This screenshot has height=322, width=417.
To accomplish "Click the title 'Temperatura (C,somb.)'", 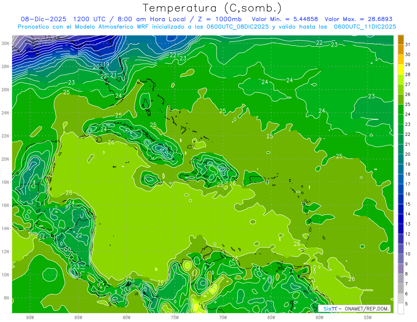I will 212,8.
